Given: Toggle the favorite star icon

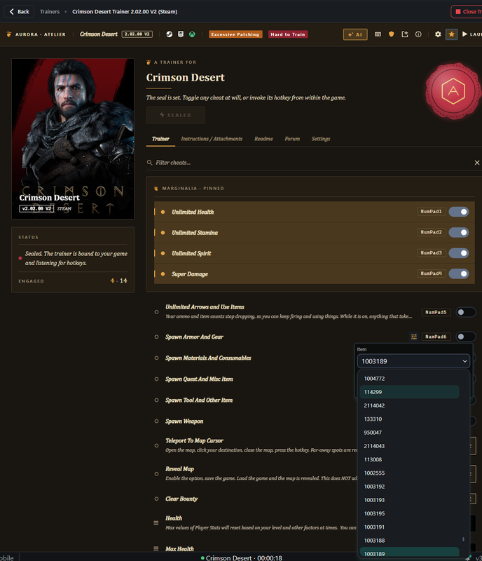Looking at the screenshot, I should 452,34.
